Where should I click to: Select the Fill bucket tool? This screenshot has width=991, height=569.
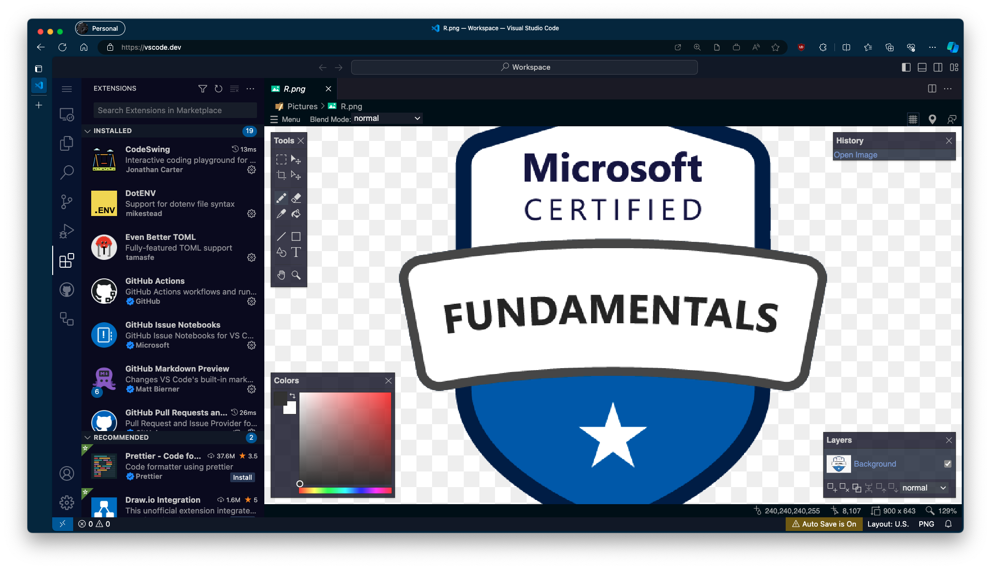(x=297, y=214)
